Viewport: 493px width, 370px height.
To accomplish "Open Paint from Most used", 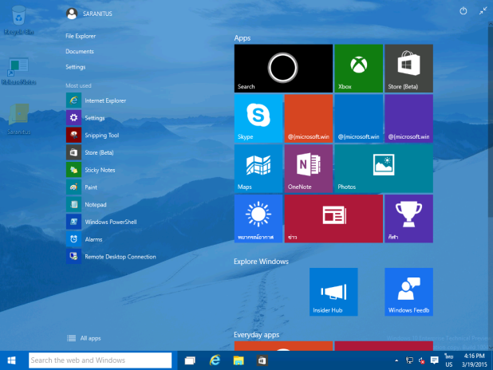I will [x=81, y=187].
